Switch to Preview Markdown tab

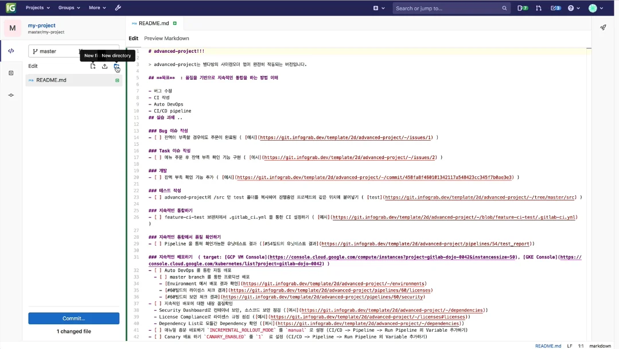click(166, 38)
